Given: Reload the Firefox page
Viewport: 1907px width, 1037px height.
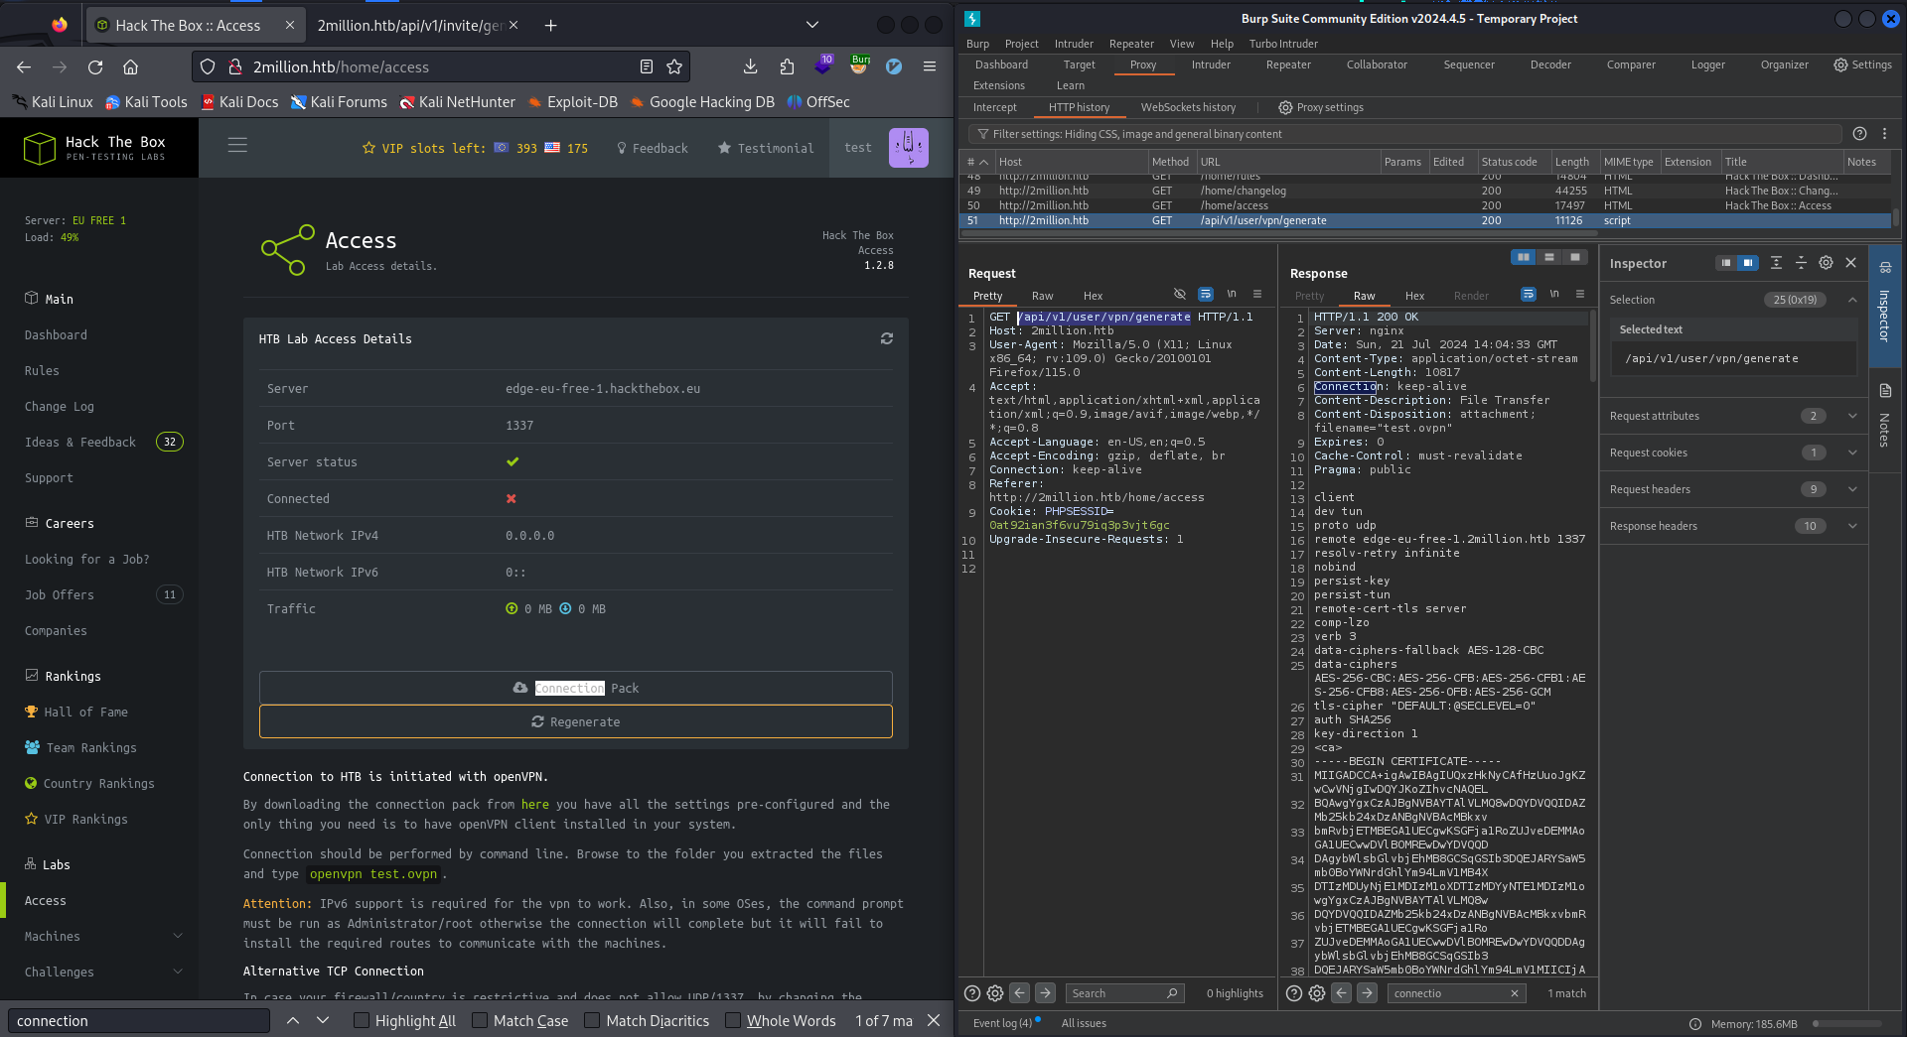Looking at the screenshot, I should (x=95, y=66).
